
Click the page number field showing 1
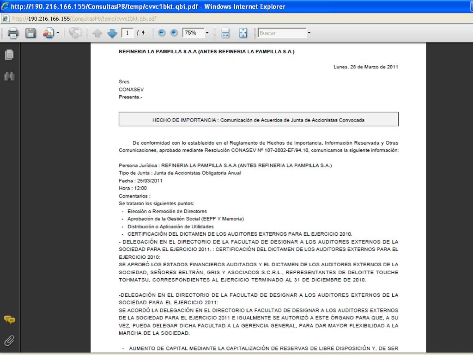[x=127, y=33]
